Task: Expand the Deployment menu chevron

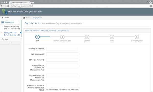Action: point(19,22)
